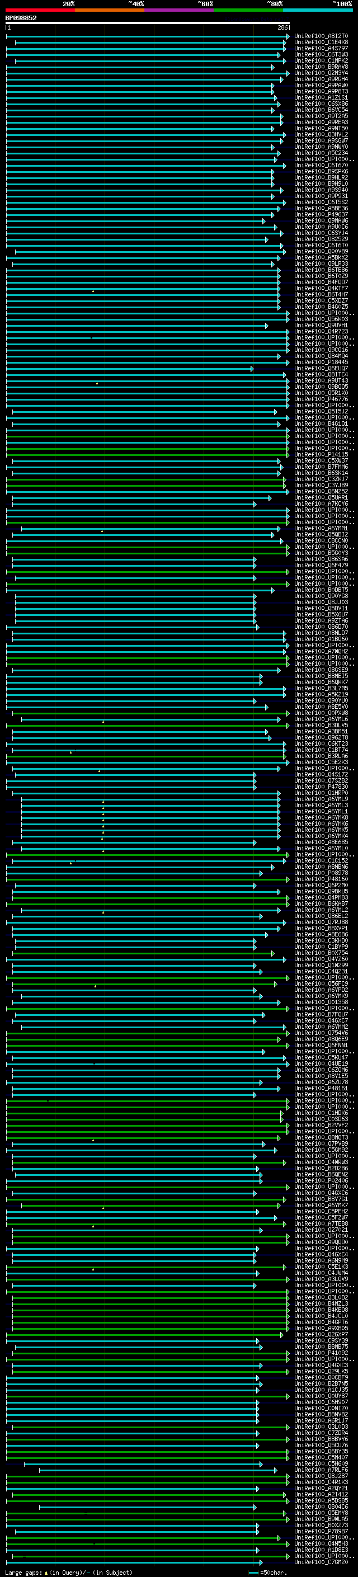Click the red ~20% color legend segment
The width and height of the screenshot is (358, 1577).
(x=40, y=10)
